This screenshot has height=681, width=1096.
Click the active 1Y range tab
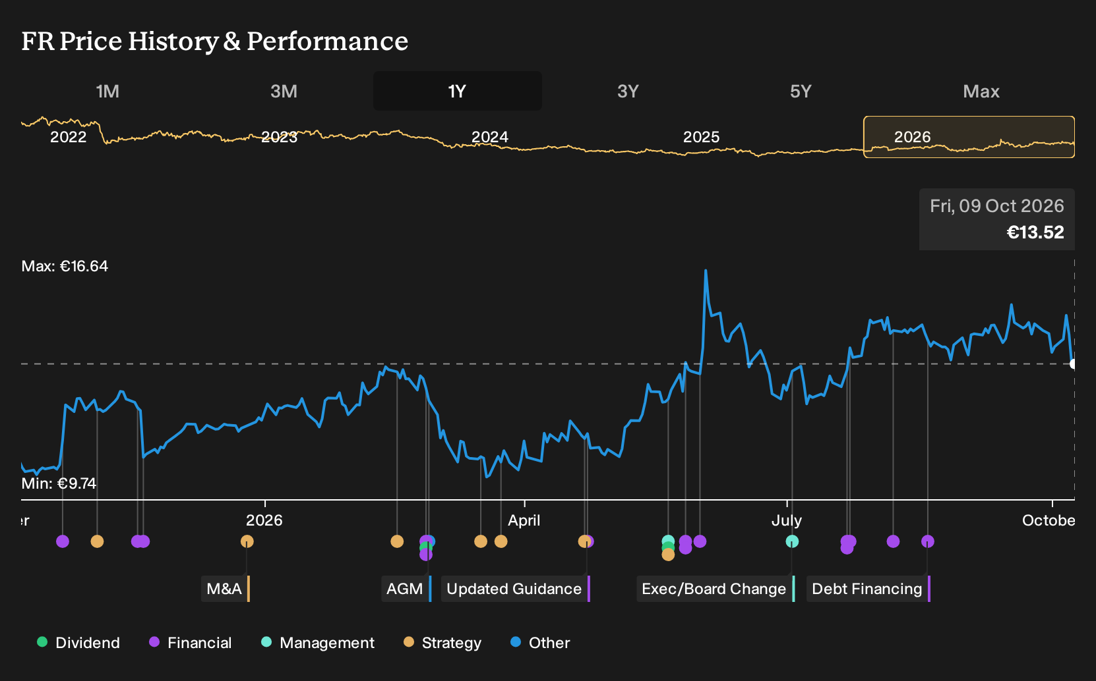(x=457, y=91)
